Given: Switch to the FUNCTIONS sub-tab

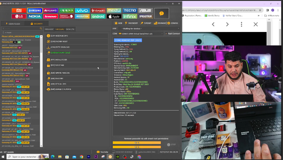Looking at the screenshot, I should click(x=60, y=29).
